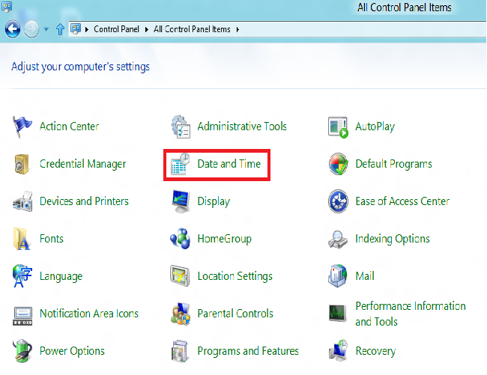
Task: Open the Notification Area Icons link
Action: pyautogui.click(x=89, y=314)
